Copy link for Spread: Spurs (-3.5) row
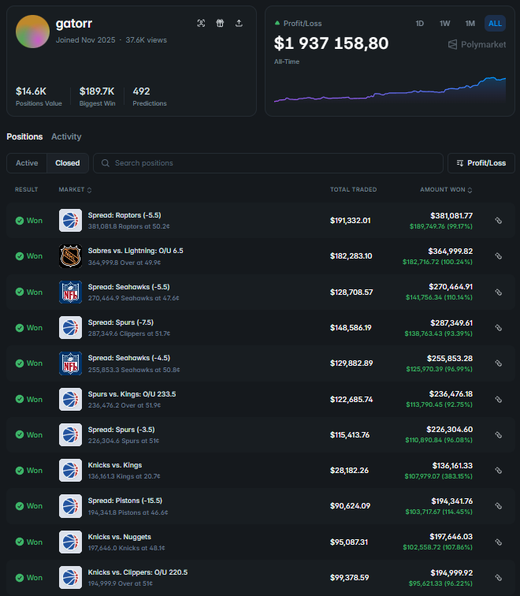Screen dimensions: 520x596 499,435
